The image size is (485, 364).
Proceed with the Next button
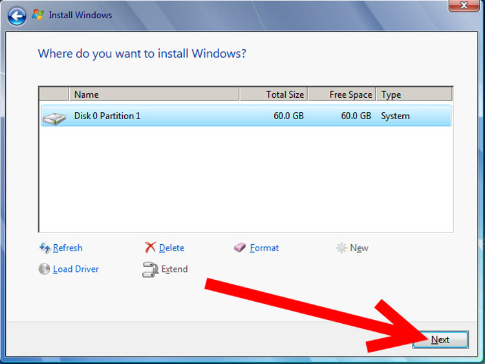tap(440, 339)
